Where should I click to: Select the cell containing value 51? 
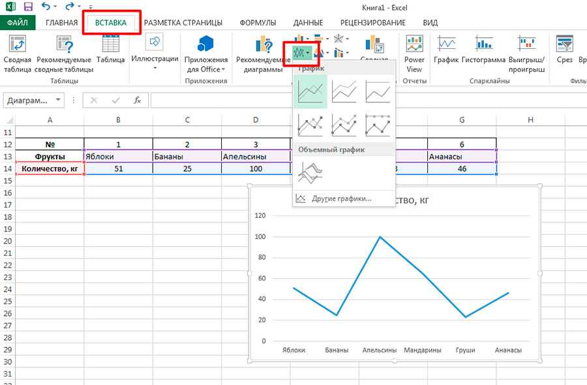[x=118, y=168]
